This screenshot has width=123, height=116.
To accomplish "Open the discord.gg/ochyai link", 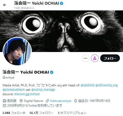I will coord(27,94).
